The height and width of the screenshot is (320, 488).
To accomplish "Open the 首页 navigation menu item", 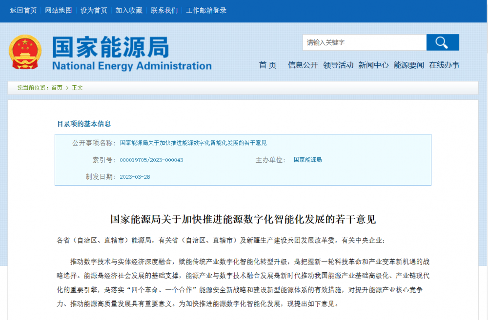I will click(x=267, y=65).
